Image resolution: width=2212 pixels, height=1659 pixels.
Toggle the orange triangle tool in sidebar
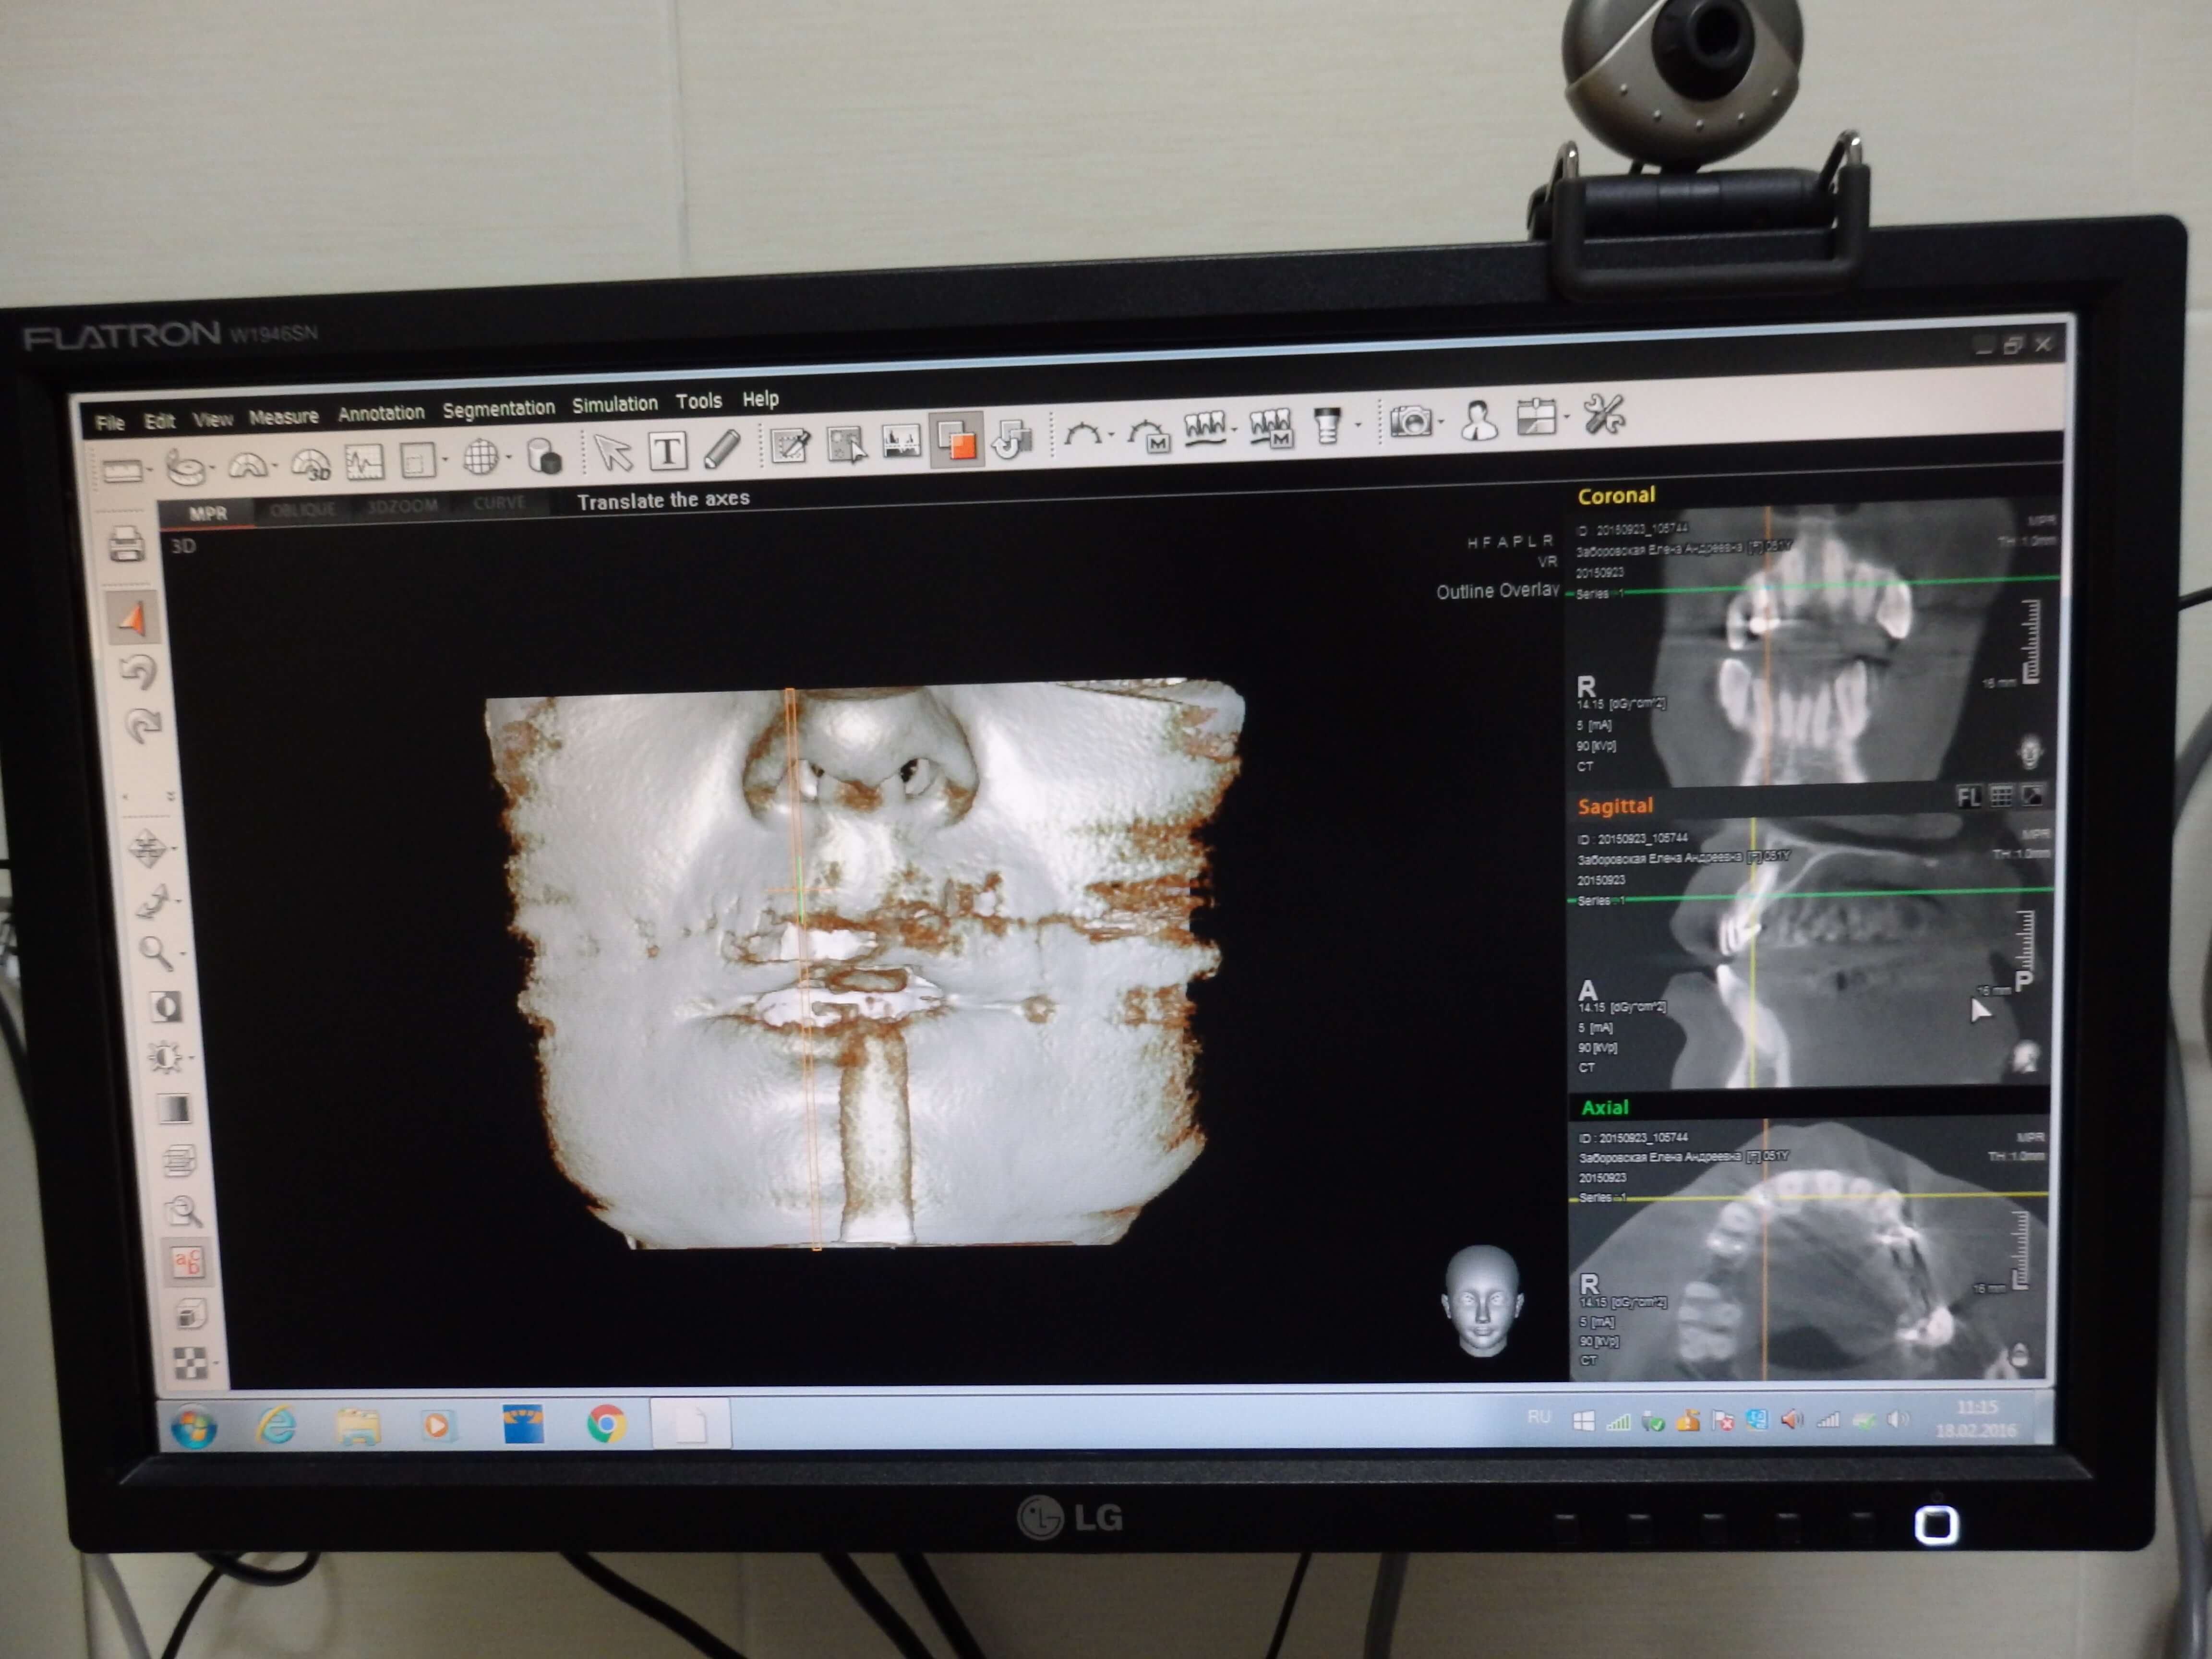[133, 619]
